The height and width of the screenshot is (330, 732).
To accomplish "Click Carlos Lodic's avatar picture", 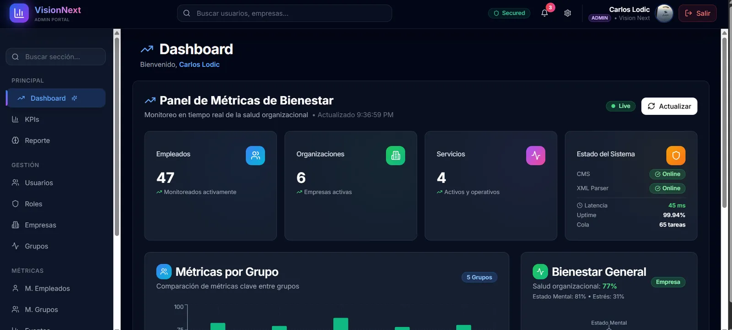I will [x=665, y=13].
